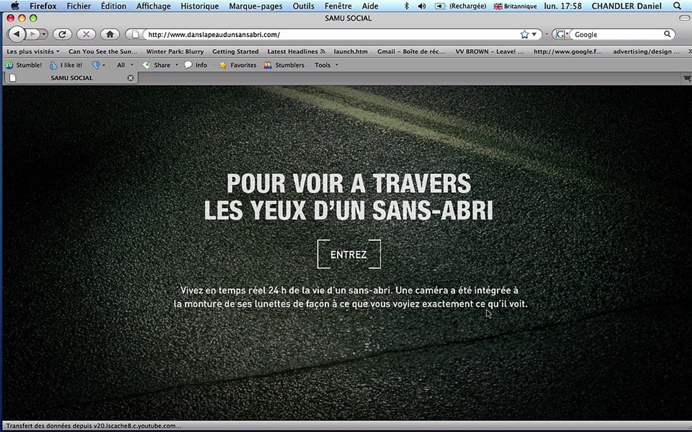Click the toolbar toggle pill button
The image size is (692, 432).
click(x=685, y=18)
